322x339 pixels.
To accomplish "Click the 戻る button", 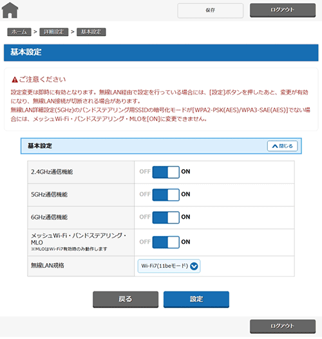I will pos(126,299).
